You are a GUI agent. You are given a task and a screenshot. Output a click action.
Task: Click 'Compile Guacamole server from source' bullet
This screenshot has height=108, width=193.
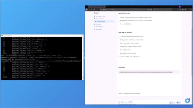[131, 37]
